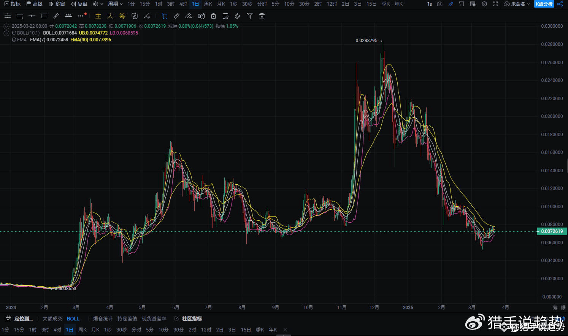Toggle the 大 large-order button
The image size is (568, 336).
110,16
